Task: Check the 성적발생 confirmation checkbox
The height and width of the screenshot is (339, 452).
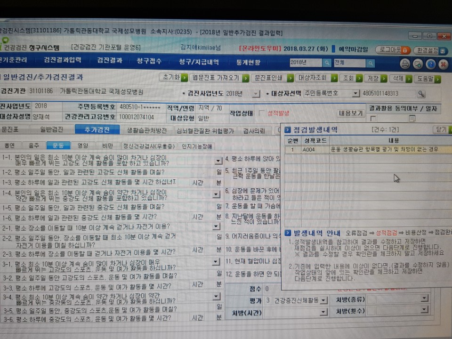Action: pos(262,113)
